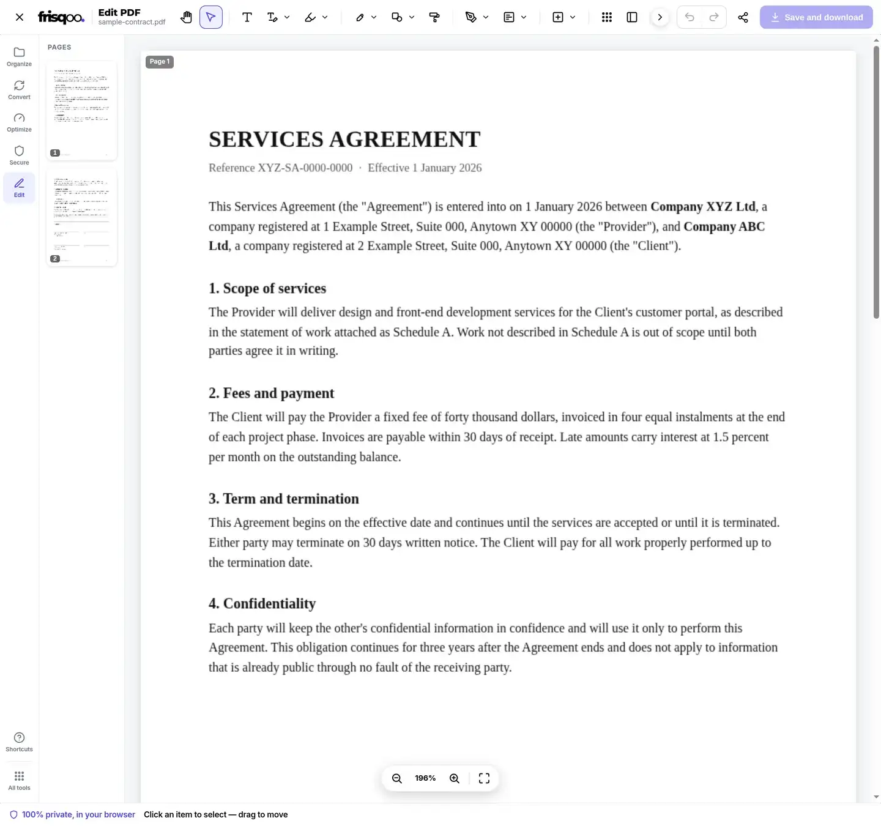Activate the arrow select tool
Screen dimensions: 881x826
[211, 17]
